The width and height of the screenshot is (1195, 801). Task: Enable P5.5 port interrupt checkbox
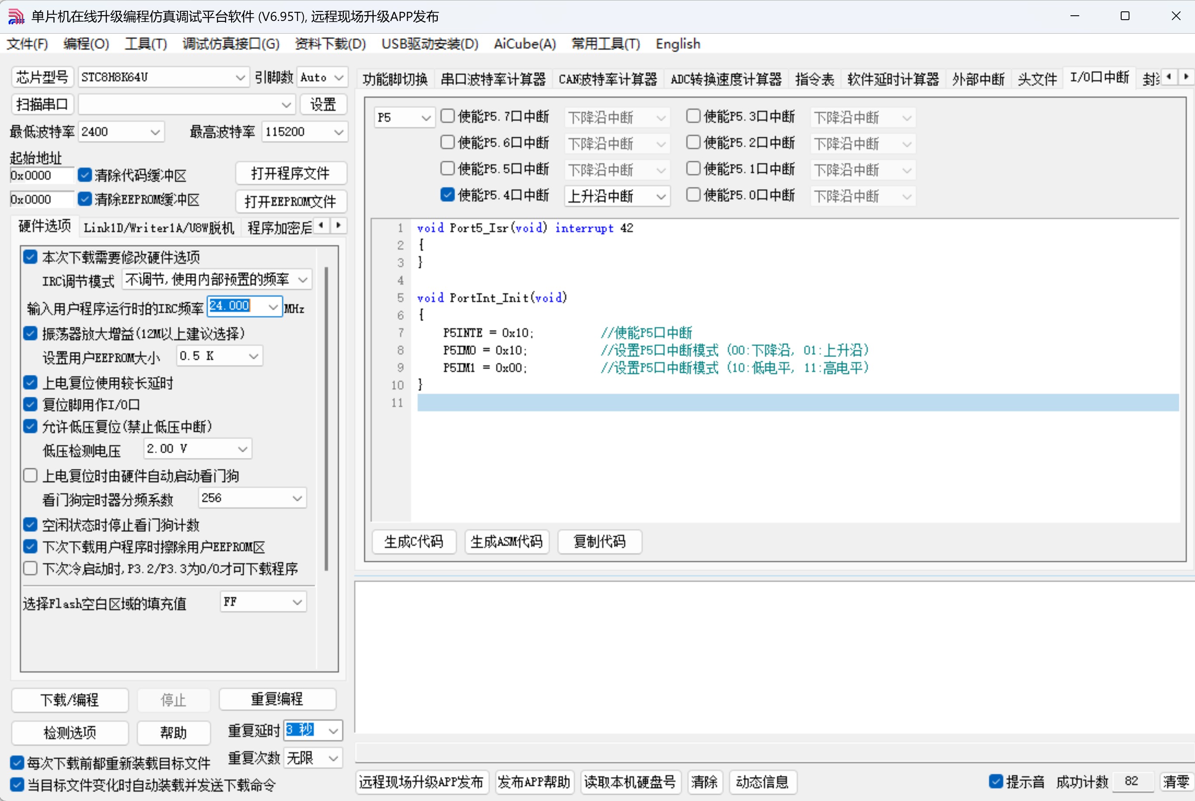pos(447,168)
